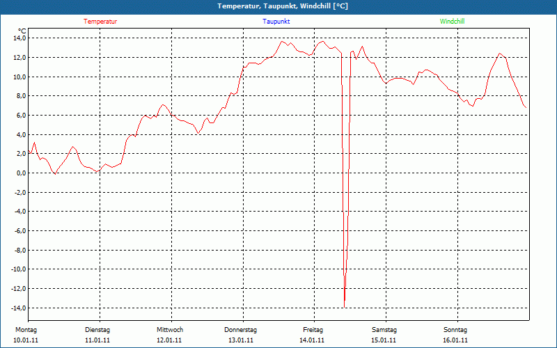Click the green Windchill legend label
The height and width of the screenshot is (348, 557).
point(452,22)
